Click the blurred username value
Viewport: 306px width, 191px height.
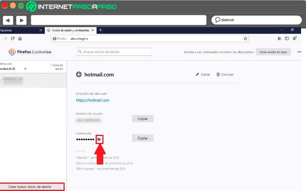tap(88, 120)
